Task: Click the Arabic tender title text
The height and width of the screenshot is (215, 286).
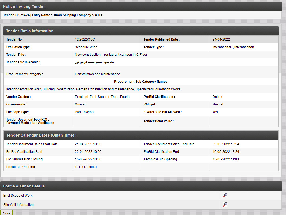Action: [x=94, y=62]
